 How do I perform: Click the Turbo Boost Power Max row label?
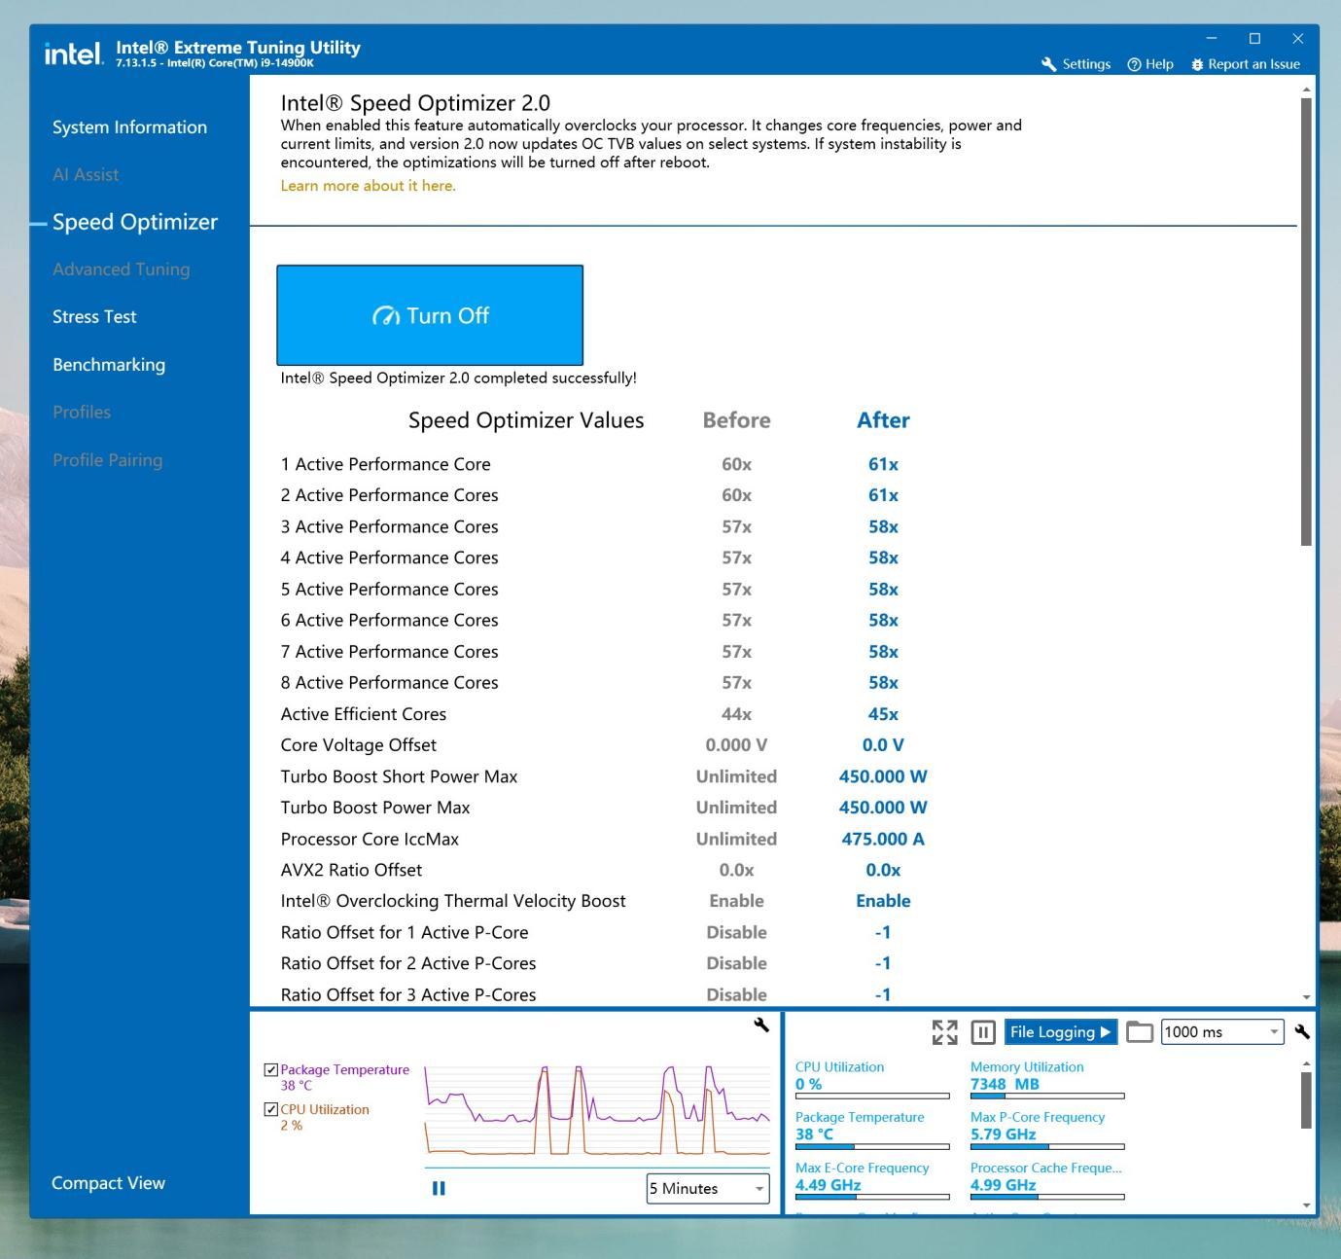point(375,808)
